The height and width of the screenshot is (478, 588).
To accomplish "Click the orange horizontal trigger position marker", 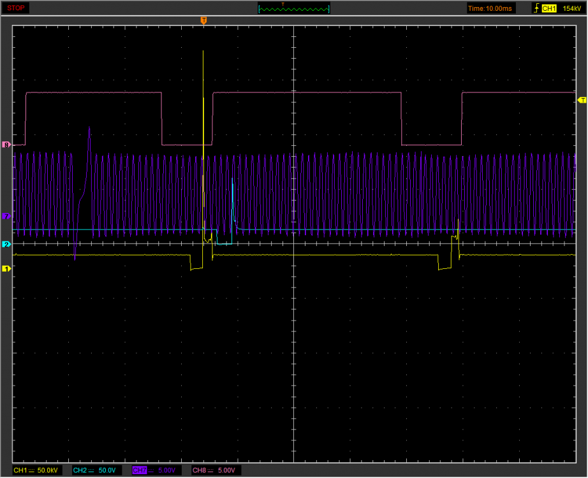I will pyautogui.click(x=203, y=21).
